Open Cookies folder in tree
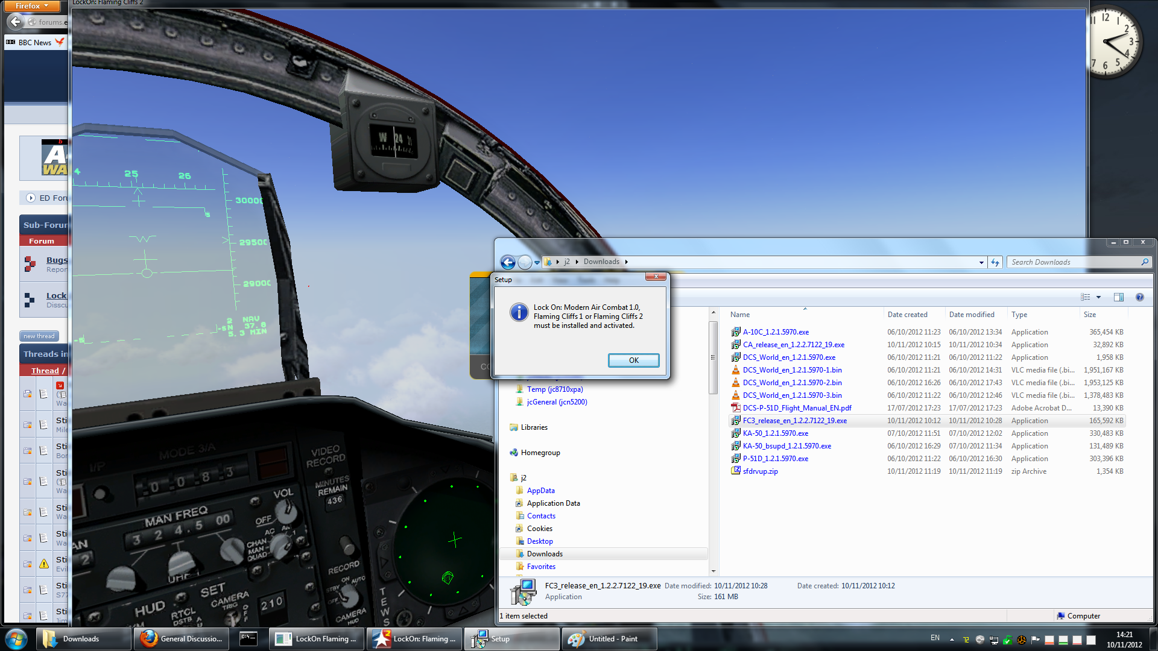Screen dimensions: 1158x651 point(539,529)
